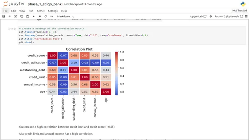Screen dimensions: 249x140
Task: Click the sns.heatmap code line
Action: coord(84,35)
